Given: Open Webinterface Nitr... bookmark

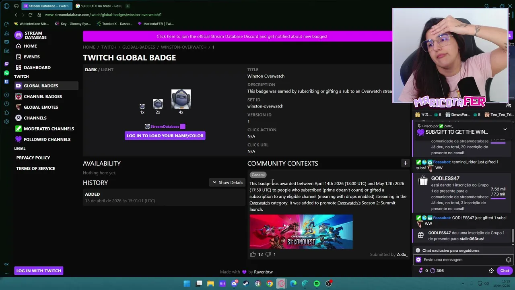Looking at the screenshot, I should point(31,24).
